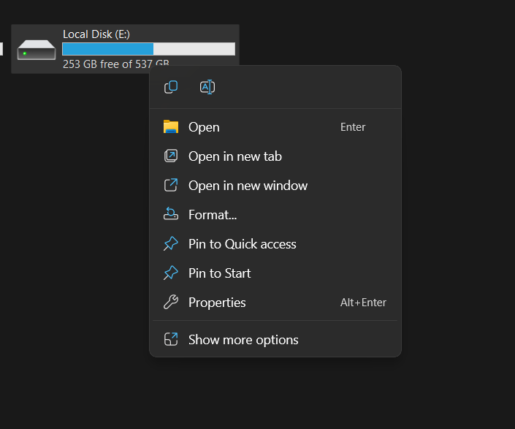Select the Pin to Quick access text
The width and height of the screenshot is (515, 429).
coord(242,244)
